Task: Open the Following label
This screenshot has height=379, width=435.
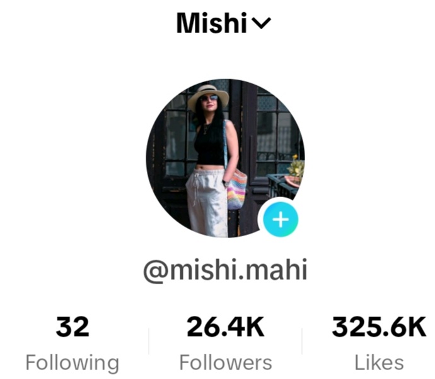Action: click(x=72, y=363)
